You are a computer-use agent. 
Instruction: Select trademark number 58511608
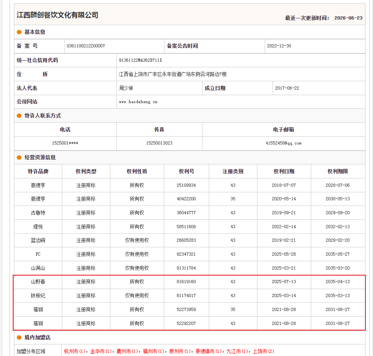tap(186, 227)
